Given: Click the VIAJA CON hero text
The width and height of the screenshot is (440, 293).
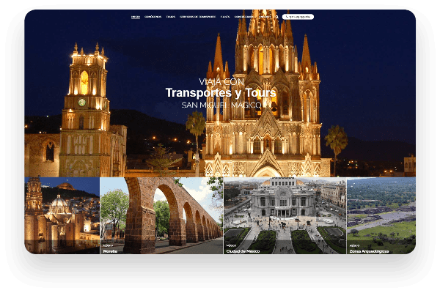Looking at the screenshot, I should coord(220,81).
